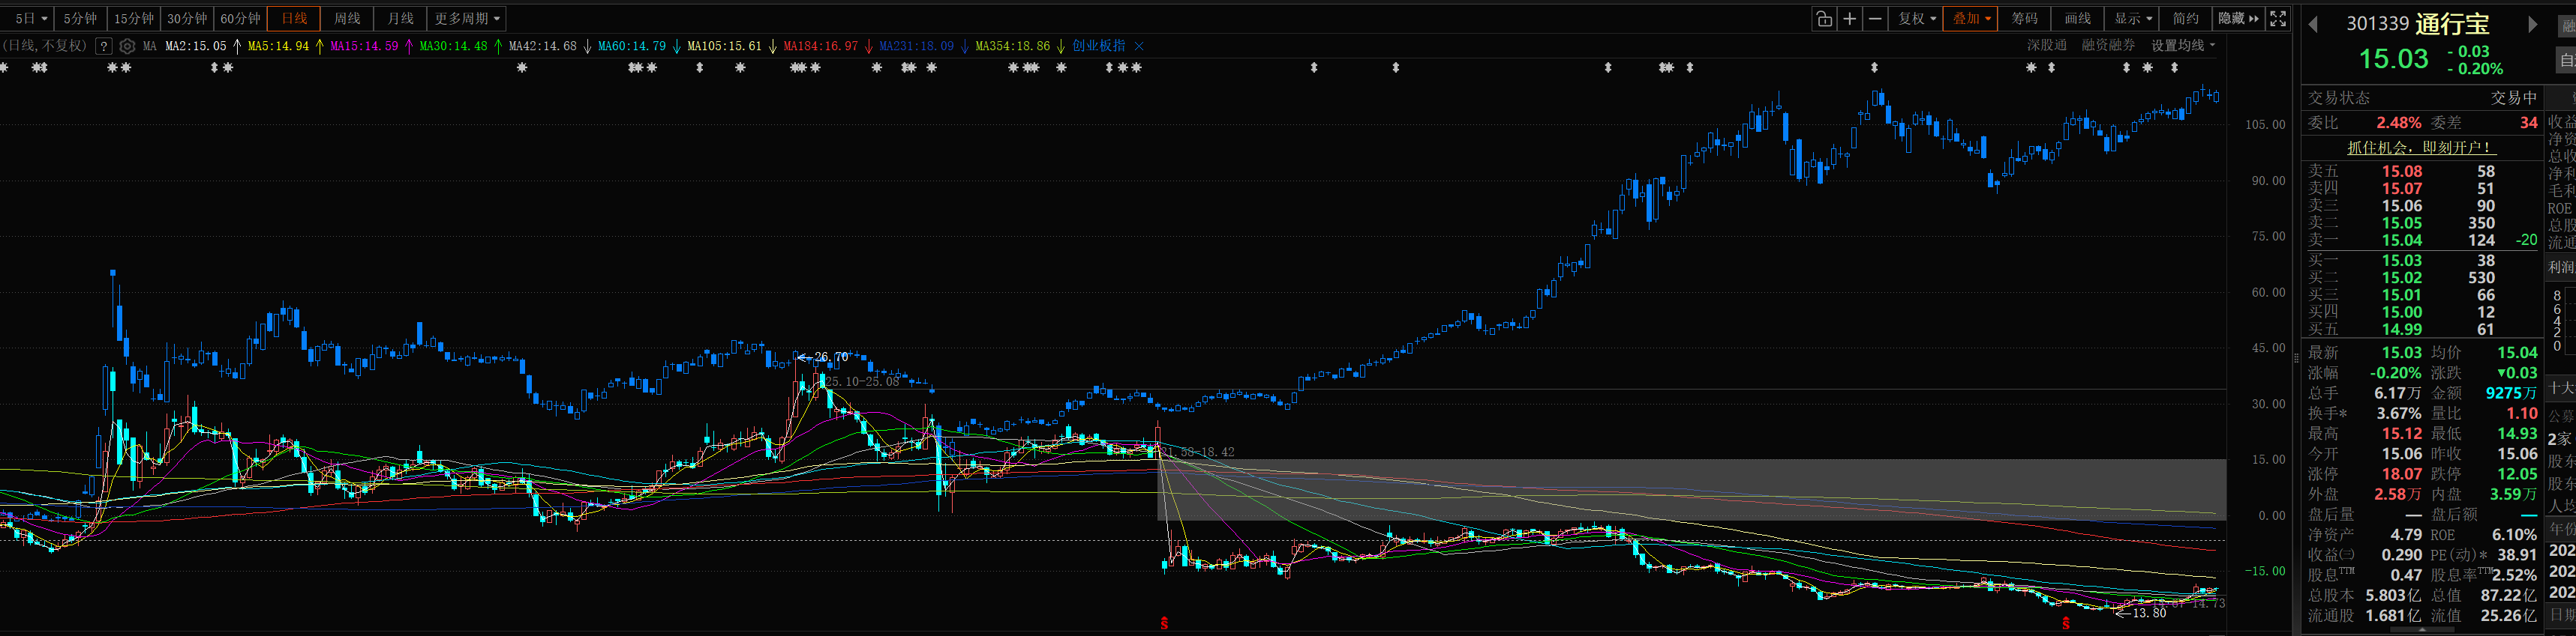Viewport: 2576px width, 636px height.
Task: Switch to the 30分钟 chart
Action: 186,19
